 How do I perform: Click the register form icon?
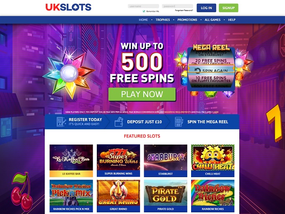pyautogui.click(x=61, y=122)
